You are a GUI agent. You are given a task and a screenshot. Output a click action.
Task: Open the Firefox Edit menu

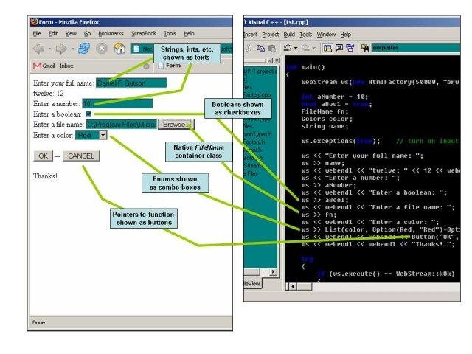pyautogui.click(x=53, y=34)
